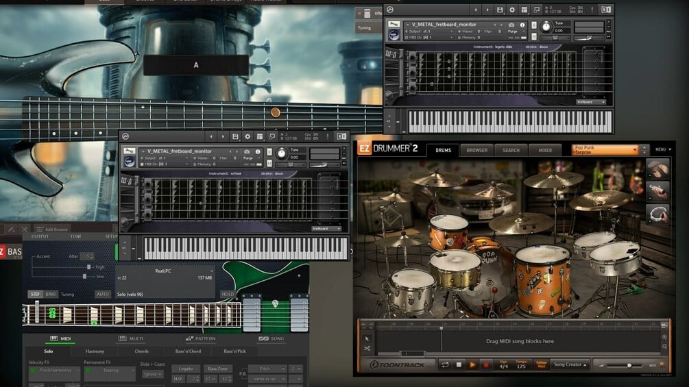Viewport: 689px width, 387px height.
Task: Open the RealLPC TUNE tab
Action: 75,236
